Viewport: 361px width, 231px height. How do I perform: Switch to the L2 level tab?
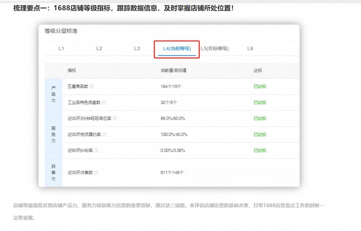99,48
